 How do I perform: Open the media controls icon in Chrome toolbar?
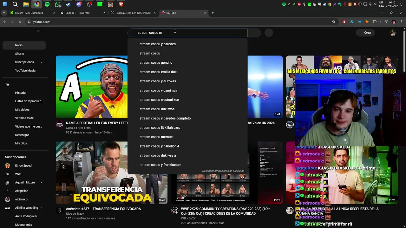point(386,22)
